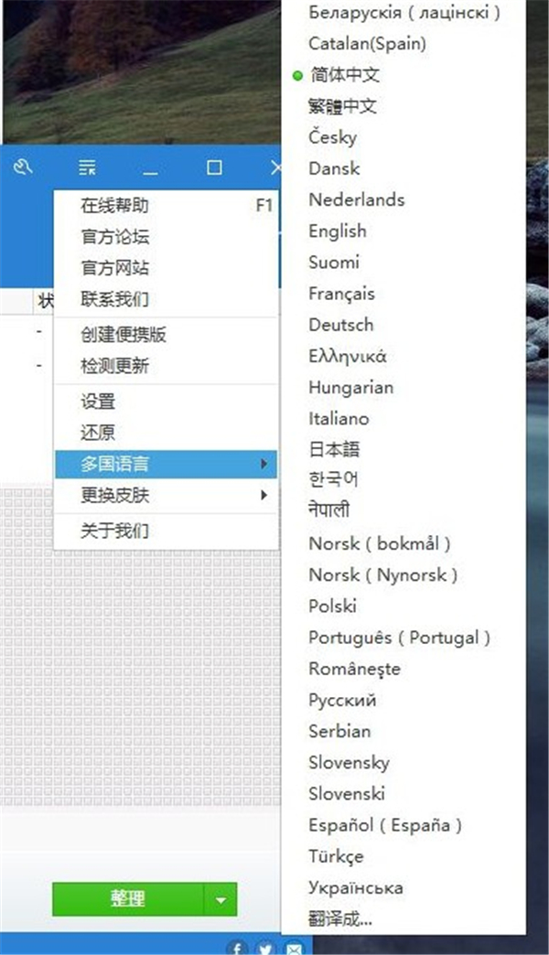Choose Deutsch in the language list
The width and height of the screenshot is (549, 955).
click(x=340, y=325)
